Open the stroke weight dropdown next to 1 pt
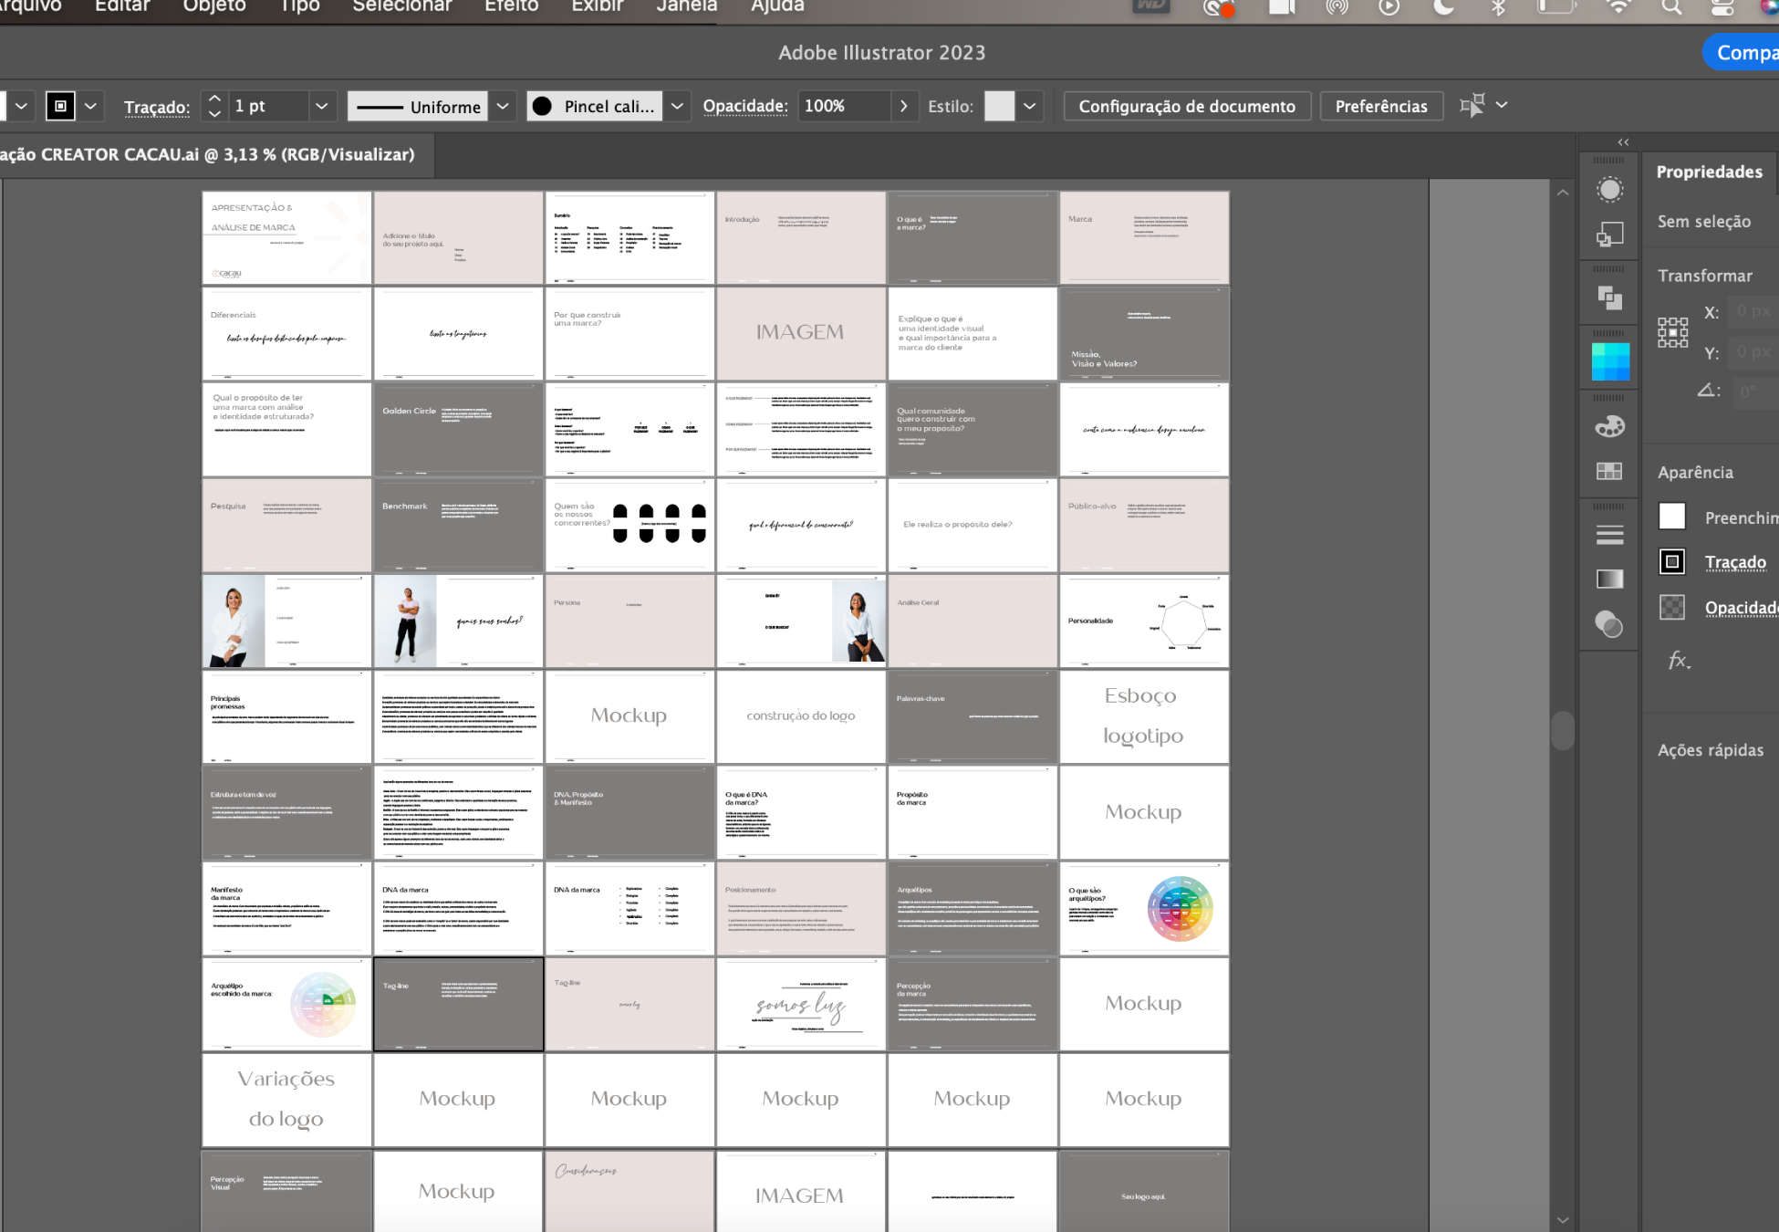 point(321,106)
